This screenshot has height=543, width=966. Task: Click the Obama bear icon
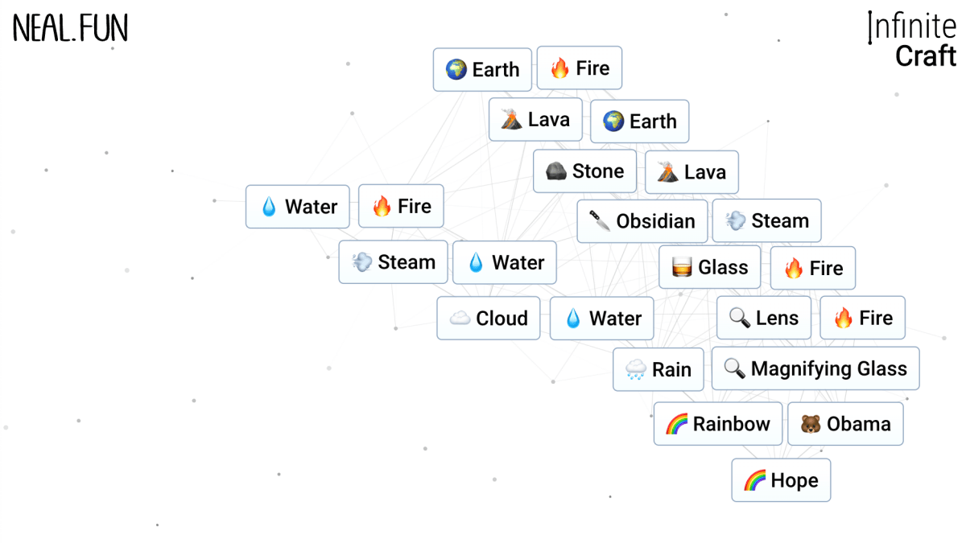click(811, 424)
